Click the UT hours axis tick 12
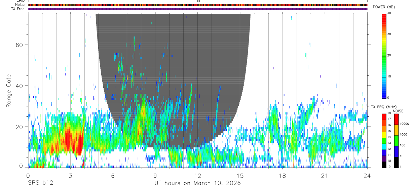Viewport: 413px width, 190px height. point(197,176)
